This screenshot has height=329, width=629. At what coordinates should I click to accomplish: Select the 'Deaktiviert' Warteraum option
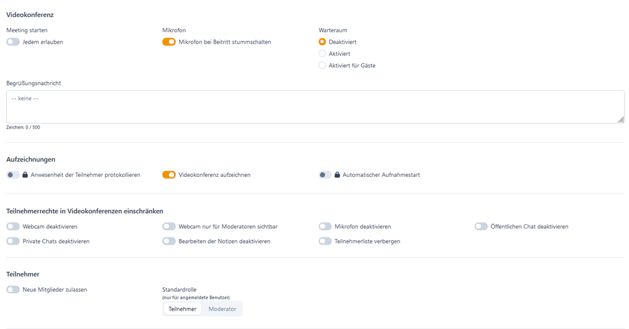(x=322, y=42)
